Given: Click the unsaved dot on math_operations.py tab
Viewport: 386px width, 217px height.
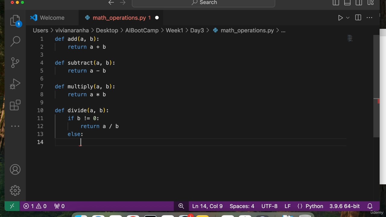Looking at the screenshot, I should [x=157, y=18].
